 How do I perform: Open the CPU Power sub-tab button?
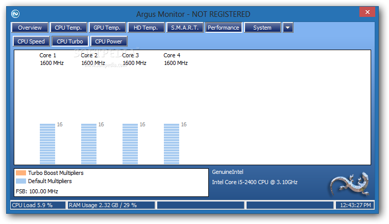109,41
